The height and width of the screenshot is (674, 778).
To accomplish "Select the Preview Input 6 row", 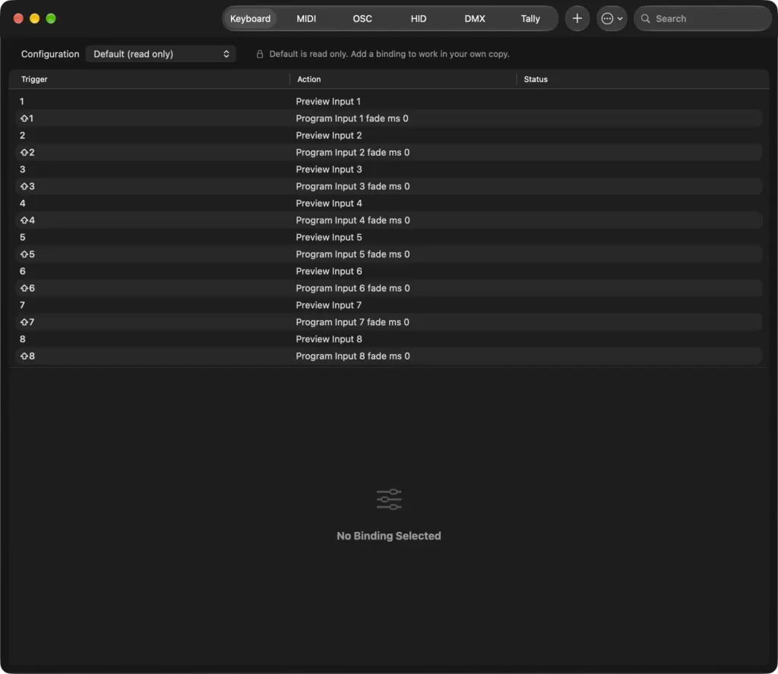I will click(388, 271).
